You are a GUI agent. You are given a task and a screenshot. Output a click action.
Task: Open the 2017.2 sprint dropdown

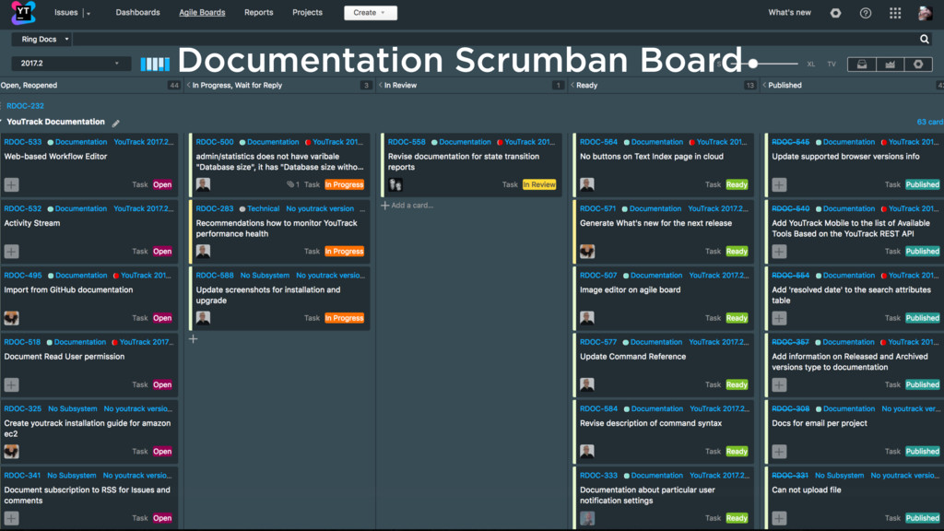[x=71, y=64]
